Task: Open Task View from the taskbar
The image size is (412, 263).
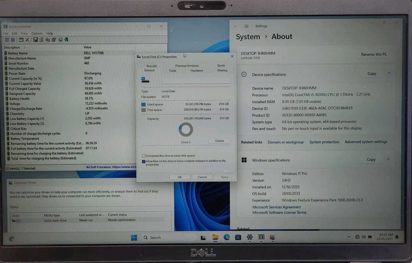Action: [x=203, y=238]
